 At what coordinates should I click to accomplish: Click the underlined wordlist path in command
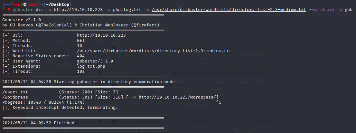pos(229,10)
